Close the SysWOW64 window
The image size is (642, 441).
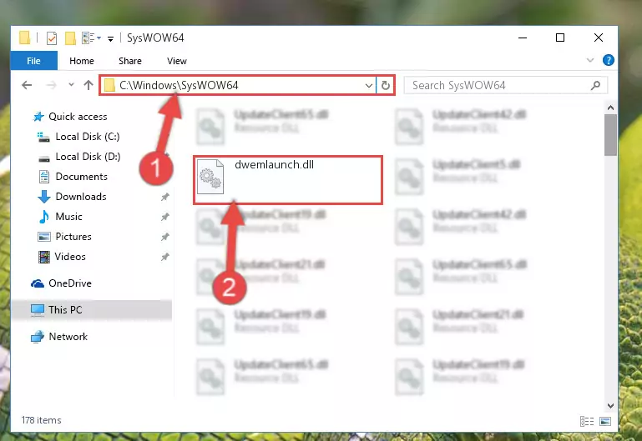tap(599, 38)
